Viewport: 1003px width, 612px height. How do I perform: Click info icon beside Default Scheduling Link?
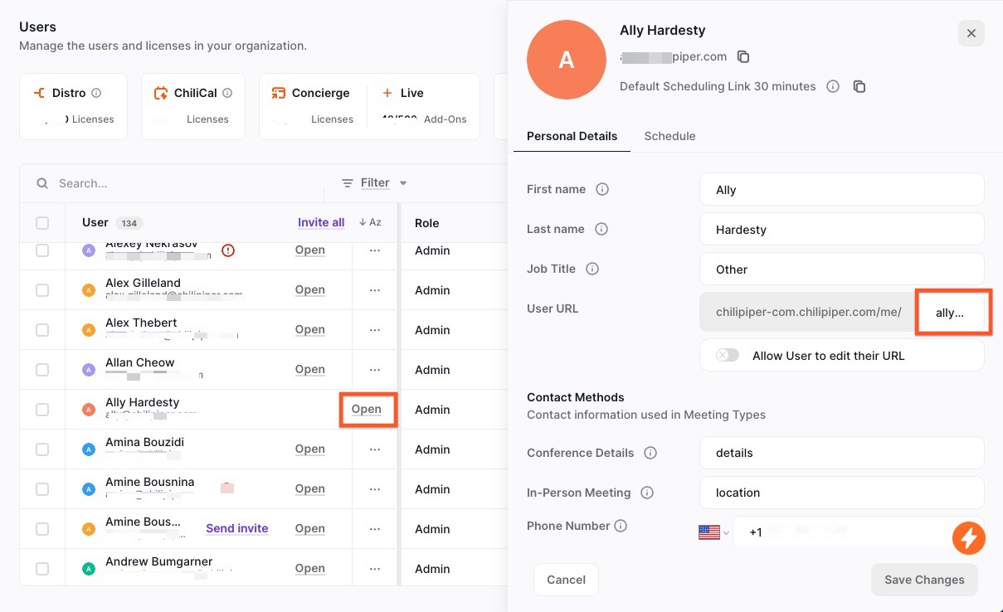[833, 87]
